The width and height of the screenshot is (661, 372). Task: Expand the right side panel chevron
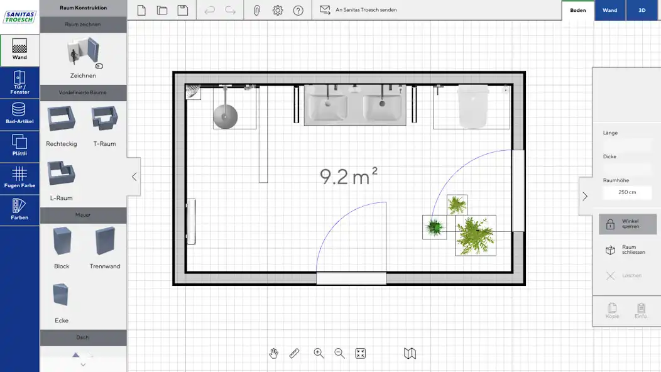[585, 196]
